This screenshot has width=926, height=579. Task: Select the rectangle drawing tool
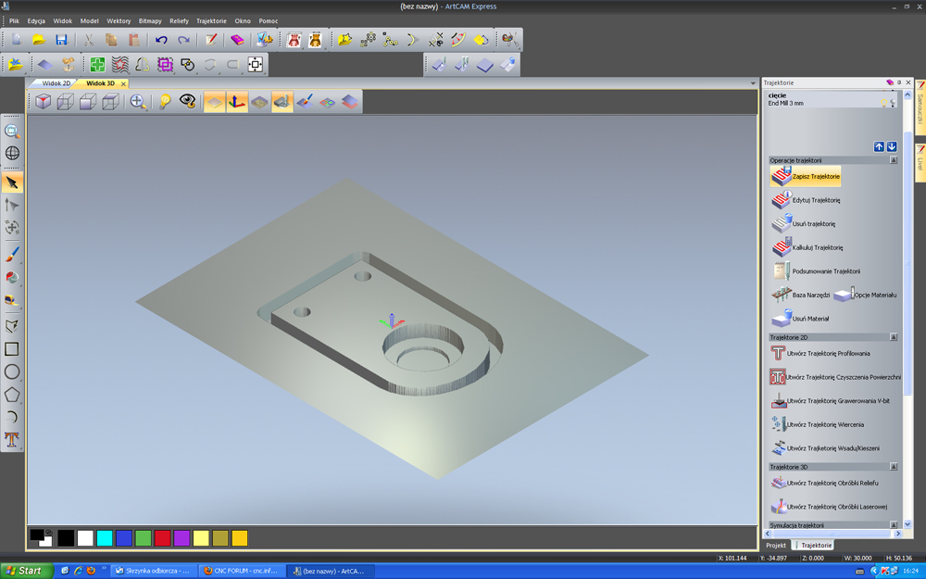pyautogui.click(x=12, y=349)
